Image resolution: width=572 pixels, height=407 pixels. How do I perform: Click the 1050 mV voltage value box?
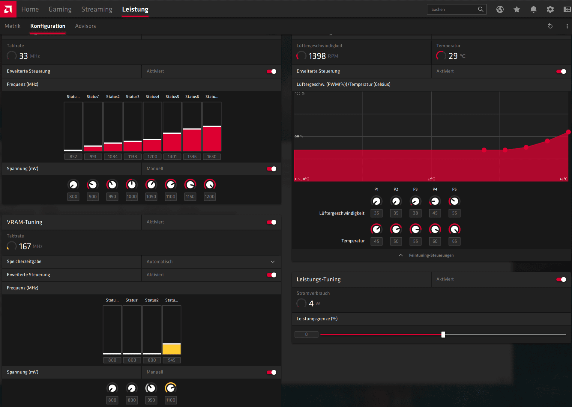pyautogui.click(x=151, y=197)
